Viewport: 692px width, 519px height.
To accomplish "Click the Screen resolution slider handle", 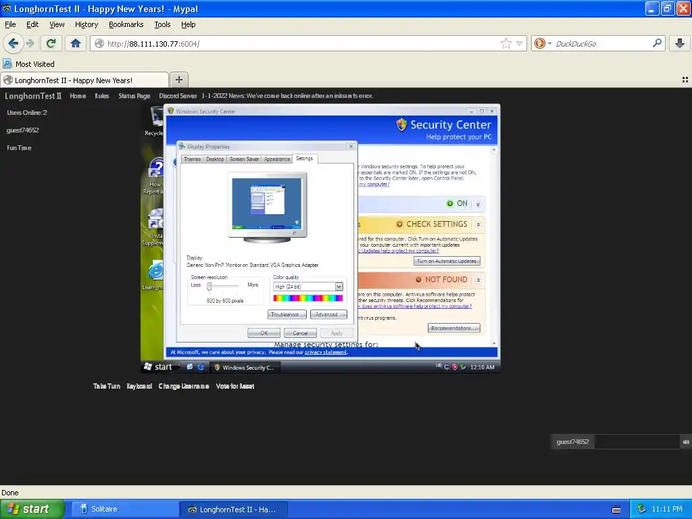I will (209, 287).
